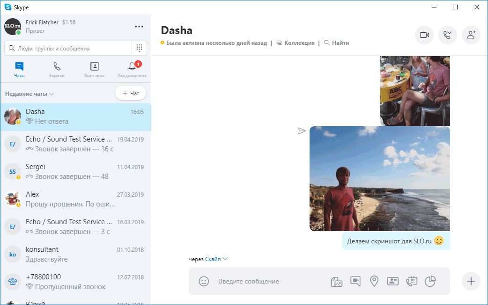488x305 pixels.
Task: Open Echo Sound Test chat from 19.04.2019
Action: coord(75,144)
